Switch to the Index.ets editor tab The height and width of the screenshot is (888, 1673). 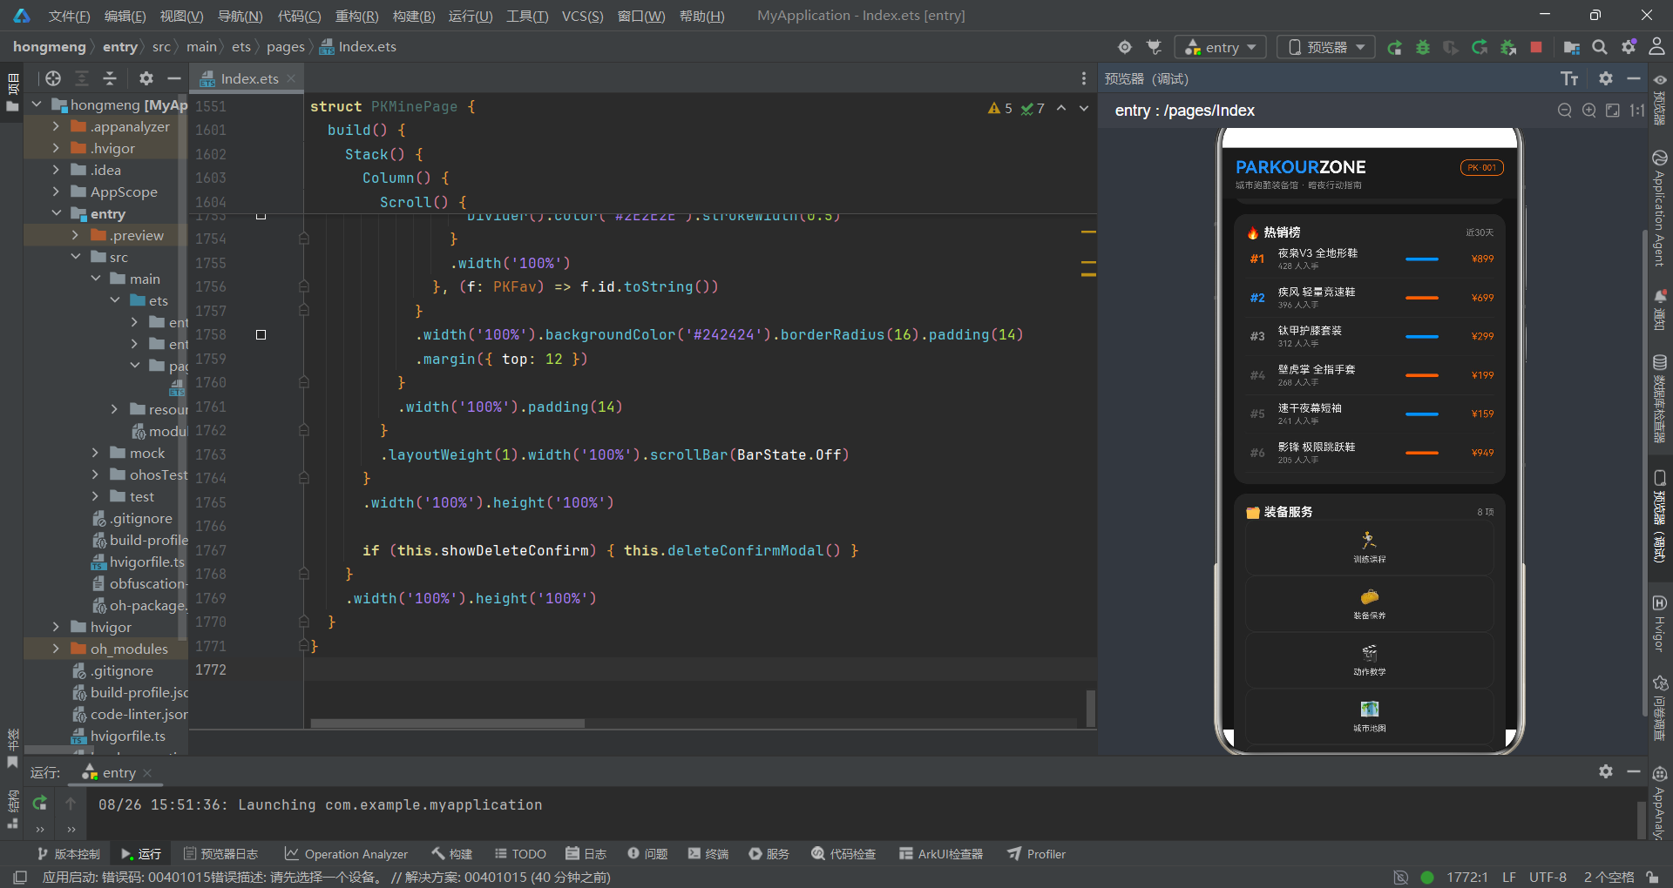[x=248, y=78]
